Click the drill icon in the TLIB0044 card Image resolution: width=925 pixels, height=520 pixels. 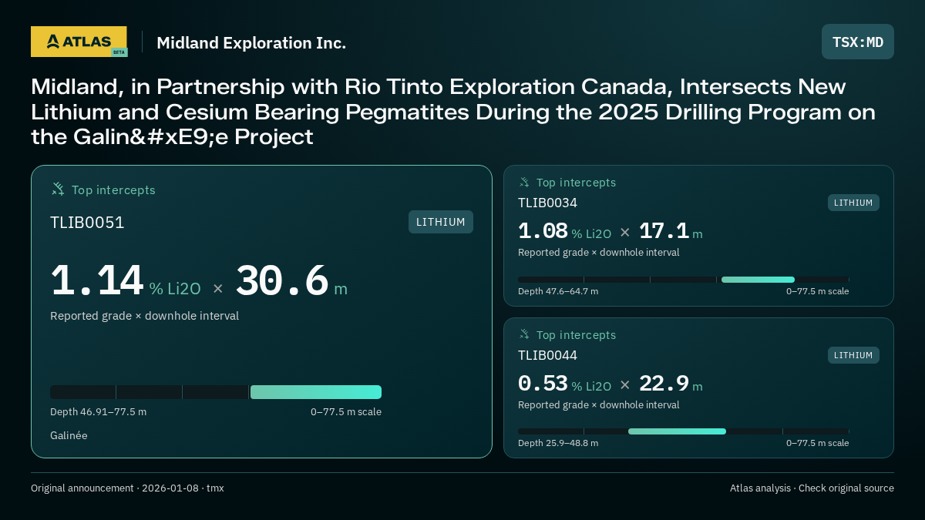point(524,335)
